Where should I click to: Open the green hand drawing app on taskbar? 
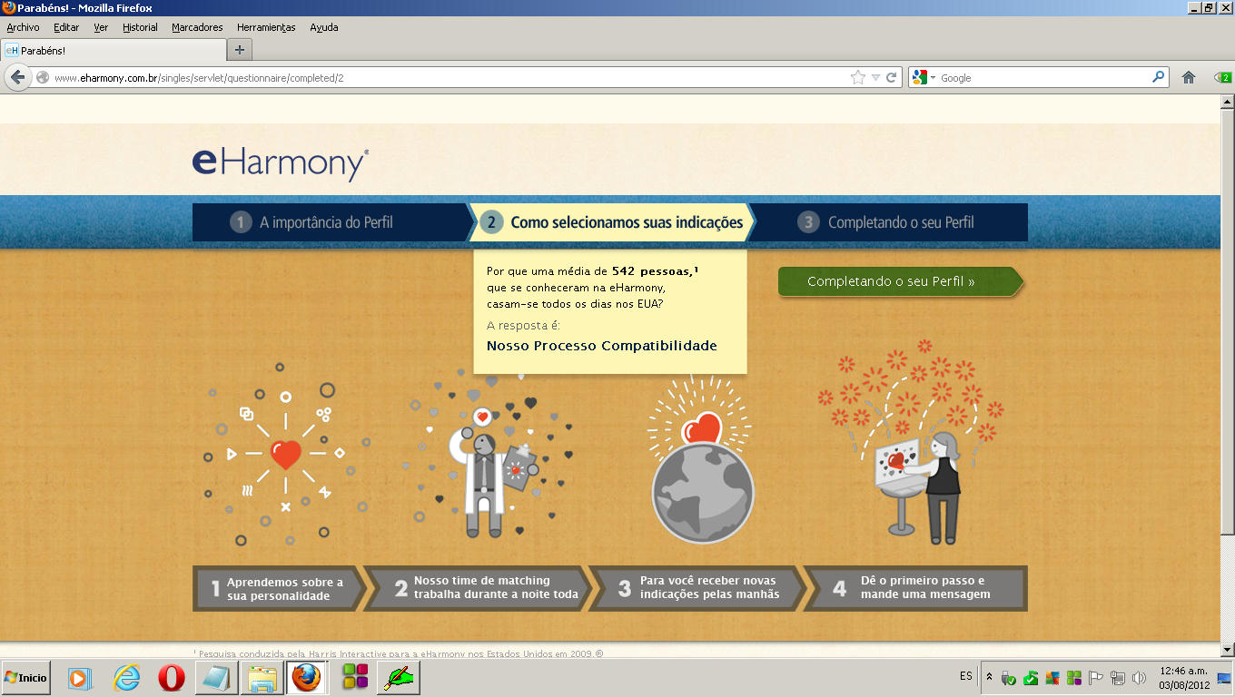coord(400,678)
